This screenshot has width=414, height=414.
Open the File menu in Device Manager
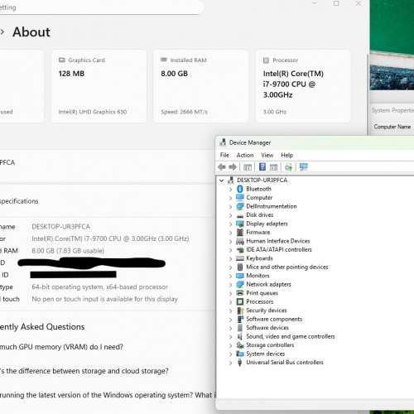point(224,155)
